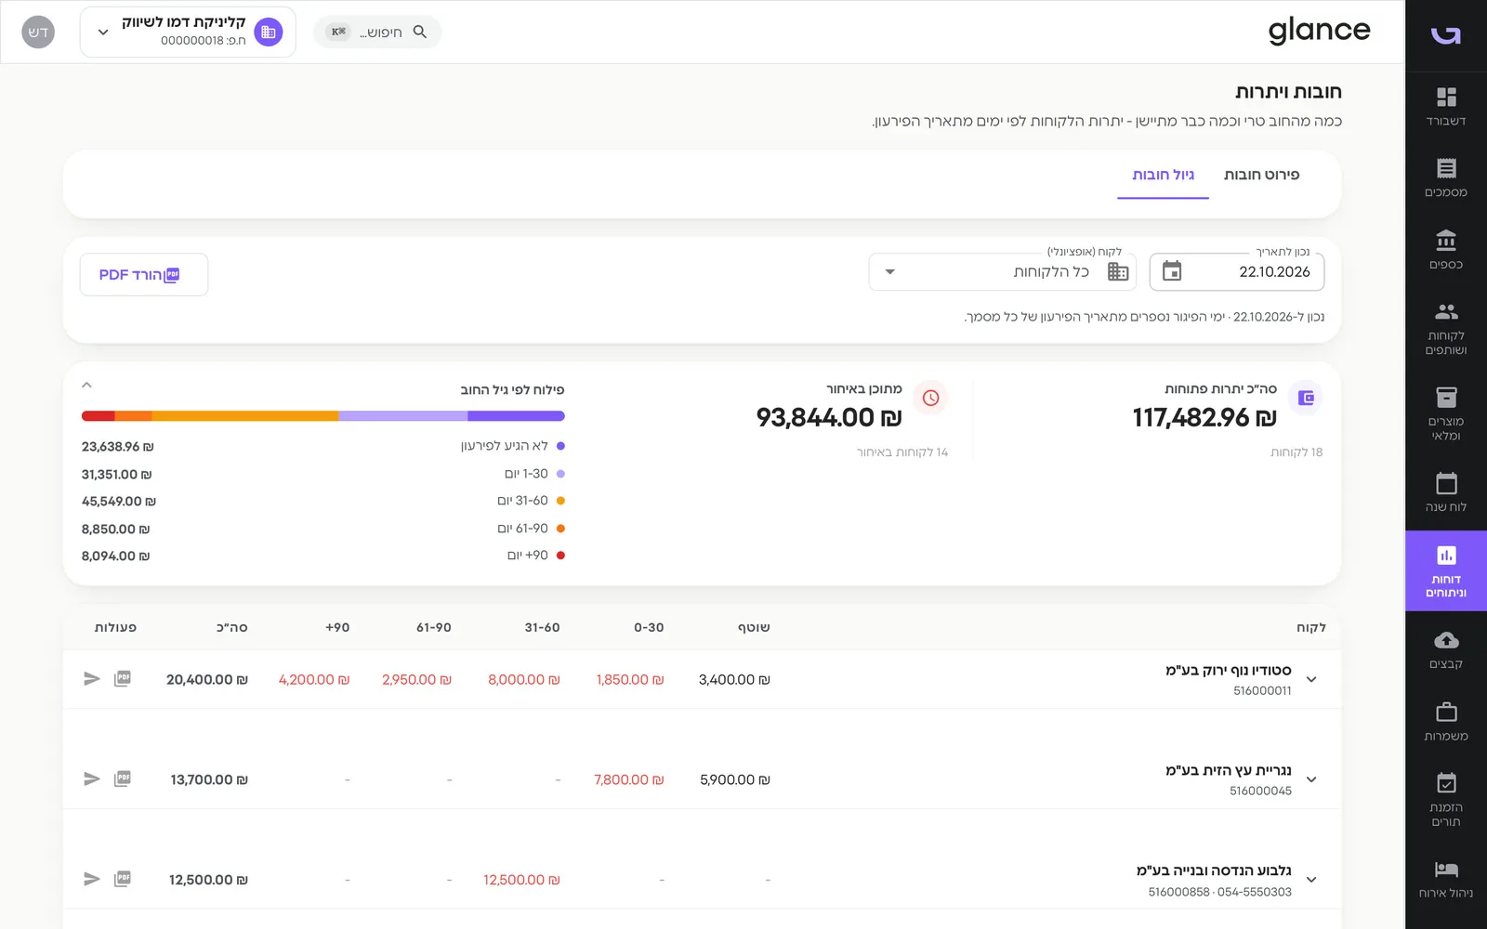Click the לקוח column header

click(1310, 628)
